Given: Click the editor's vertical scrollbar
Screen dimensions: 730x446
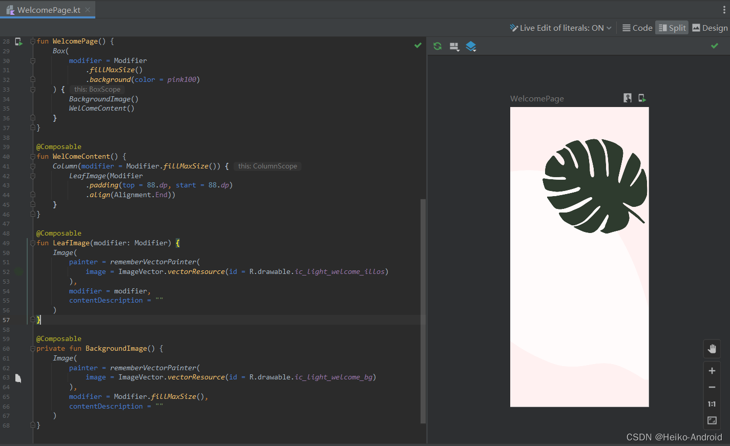Looking at the screenshot, I should click(x=423, y=307).
